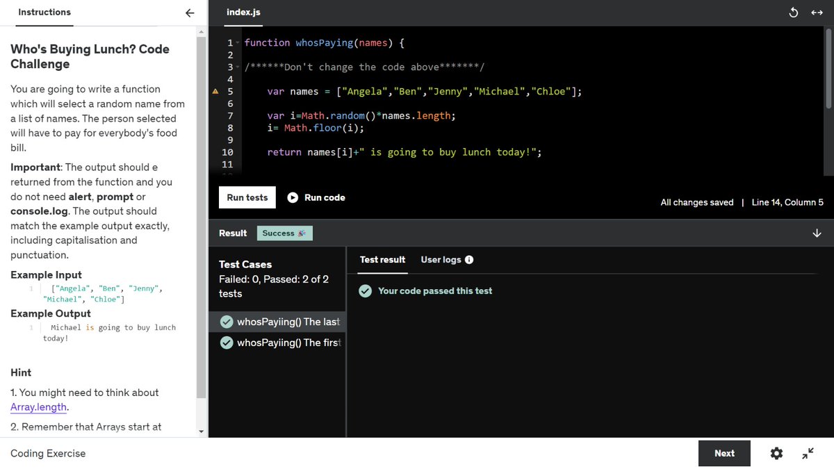Collapse the exercise view with shrink icon
834x469 pixels.
[807, 453]
